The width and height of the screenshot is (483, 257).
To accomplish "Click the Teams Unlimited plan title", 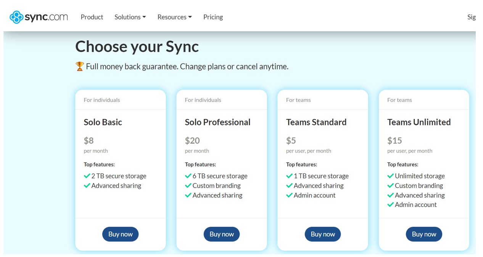I will [x=419, y=122].
